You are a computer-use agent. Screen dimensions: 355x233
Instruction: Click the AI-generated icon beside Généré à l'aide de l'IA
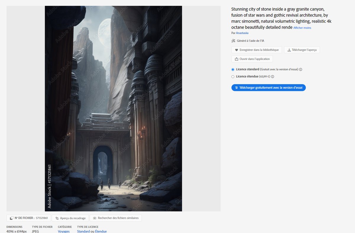(233, 41)
